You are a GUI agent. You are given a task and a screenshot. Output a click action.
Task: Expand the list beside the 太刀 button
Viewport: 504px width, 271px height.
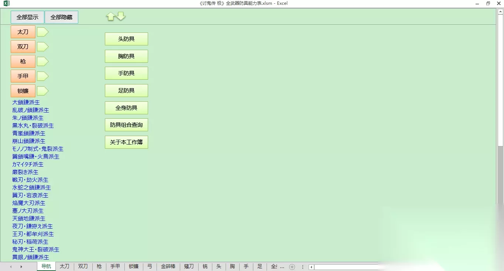click(43, 32)
